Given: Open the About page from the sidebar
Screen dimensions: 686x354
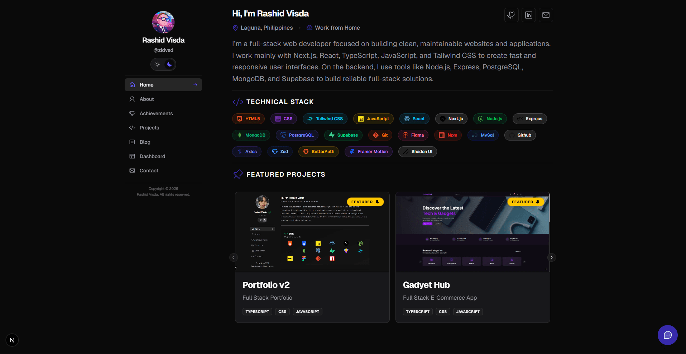Looking at the screenshot, I should click(147, 99).
